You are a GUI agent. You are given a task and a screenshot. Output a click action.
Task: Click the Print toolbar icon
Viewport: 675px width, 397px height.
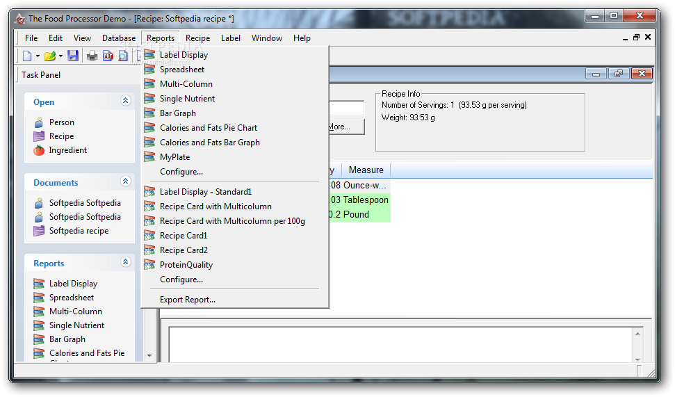[92, 56]
